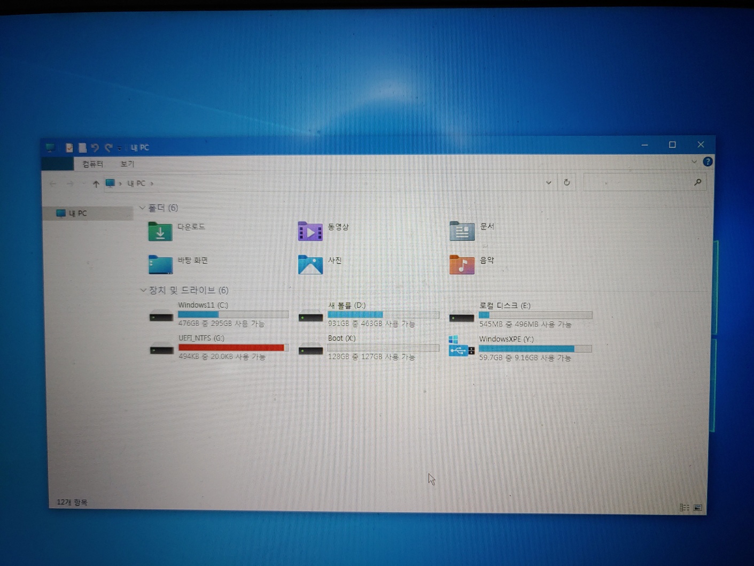Select the 문서 folder icon
This screenshot has height=566, width=754.
(x=462, y=231)
